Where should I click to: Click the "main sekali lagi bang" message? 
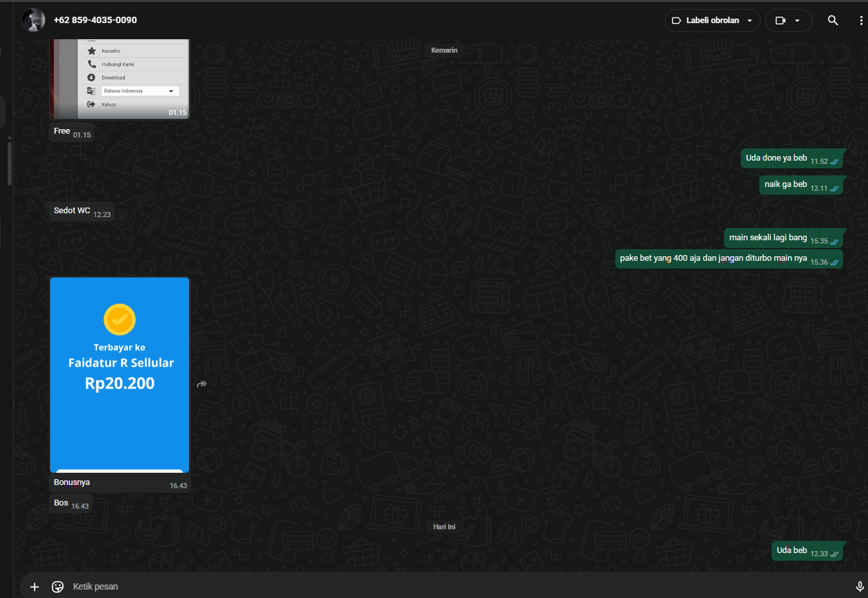point(783,238)
